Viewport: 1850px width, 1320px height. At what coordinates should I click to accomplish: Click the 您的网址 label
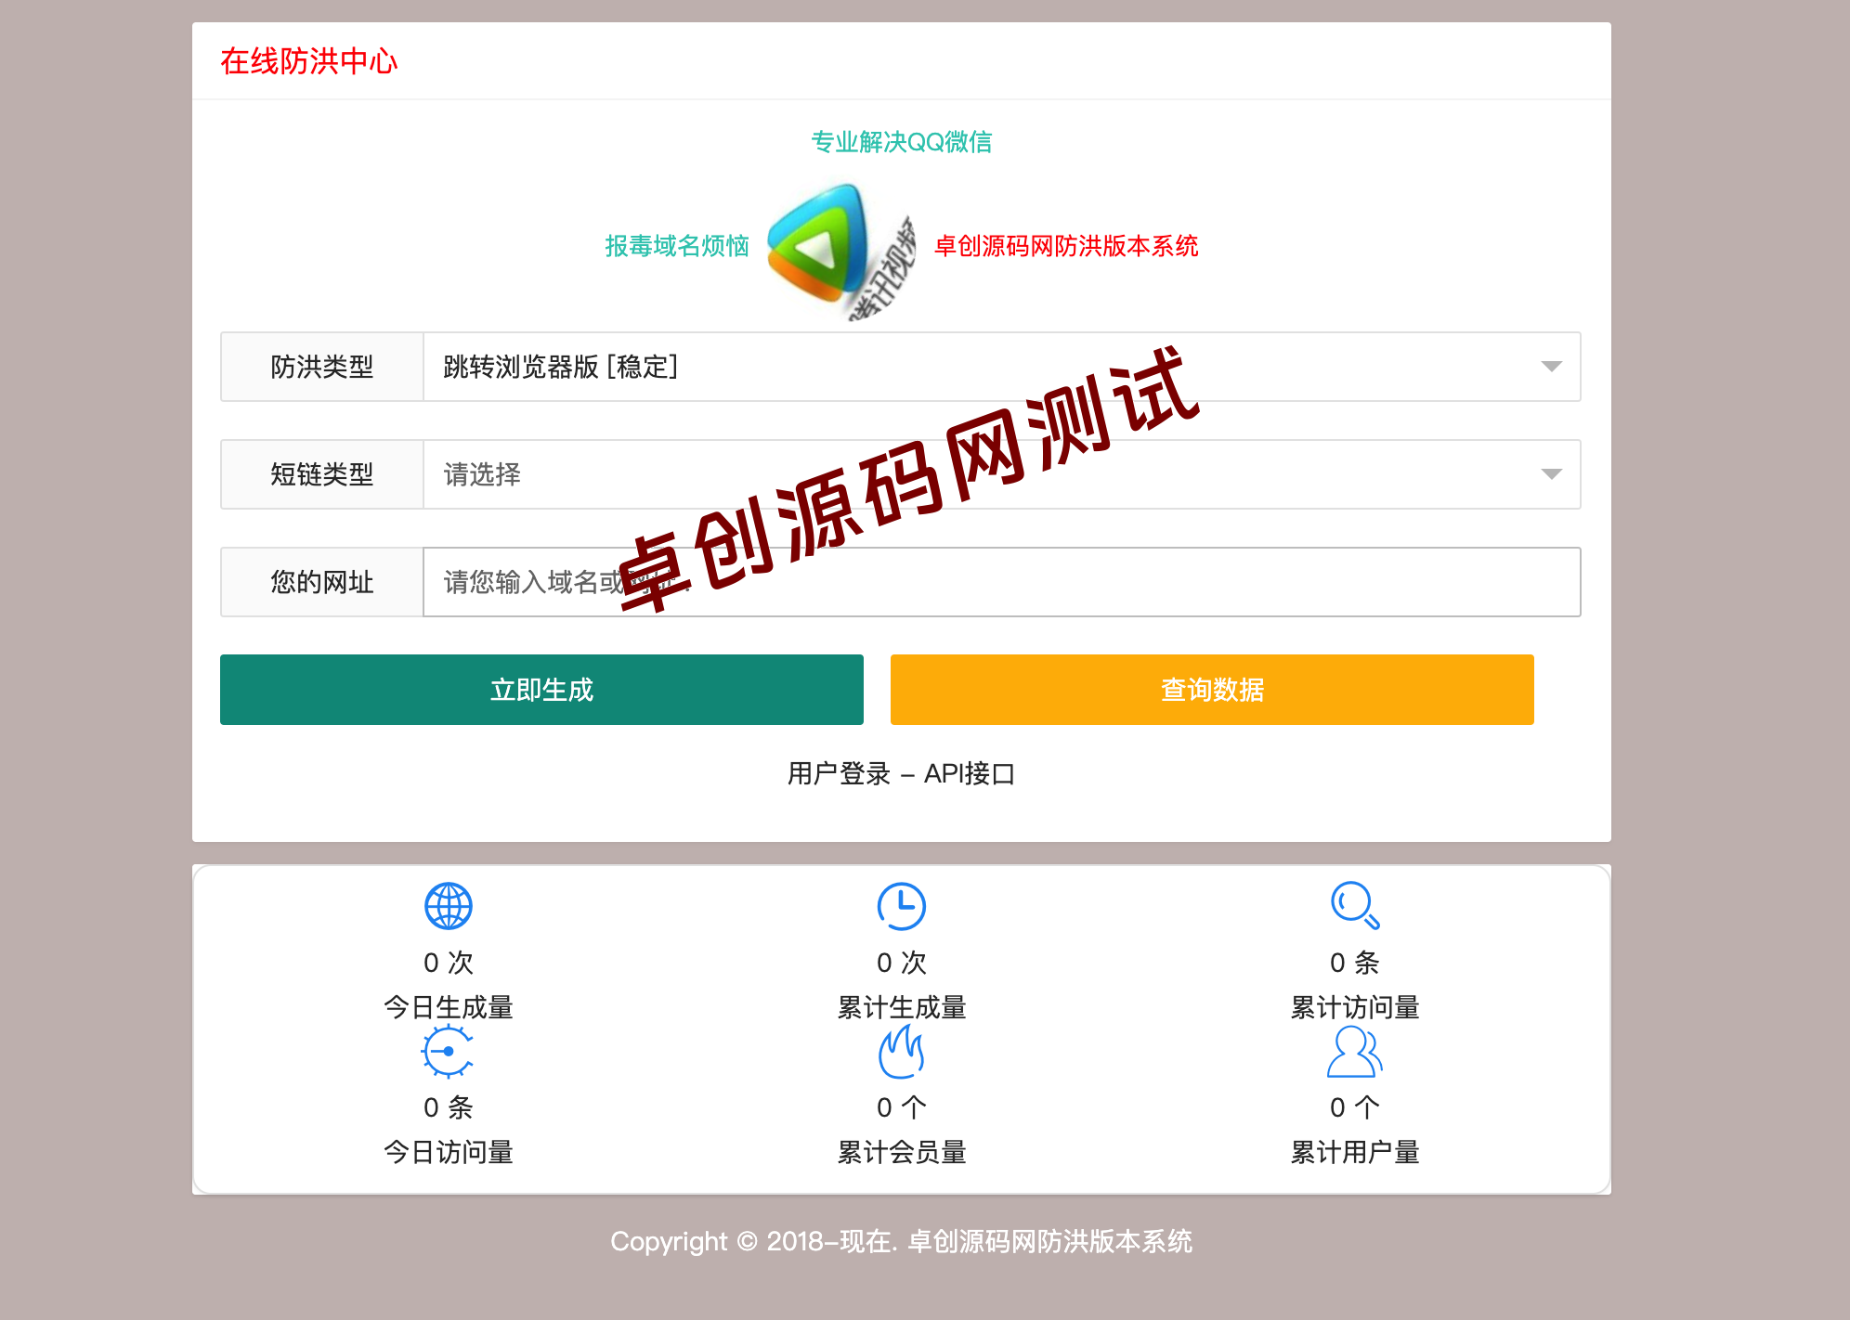tap(322, 582)
